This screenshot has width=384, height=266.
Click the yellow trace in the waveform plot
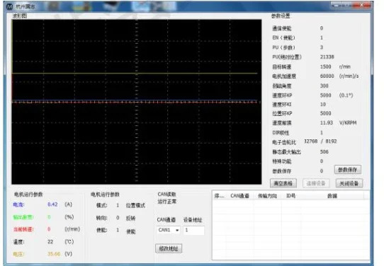[135, 73]
